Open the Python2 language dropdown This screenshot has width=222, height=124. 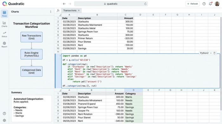[206, 53]
